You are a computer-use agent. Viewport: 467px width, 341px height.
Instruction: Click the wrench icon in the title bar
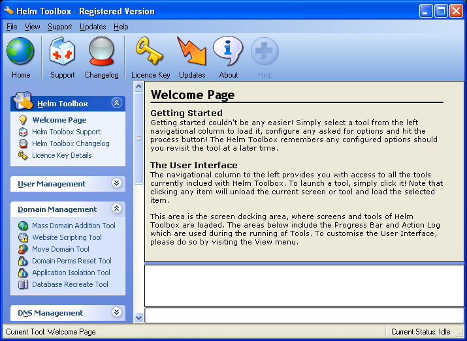pyautogui.click(x=8, y=10)
